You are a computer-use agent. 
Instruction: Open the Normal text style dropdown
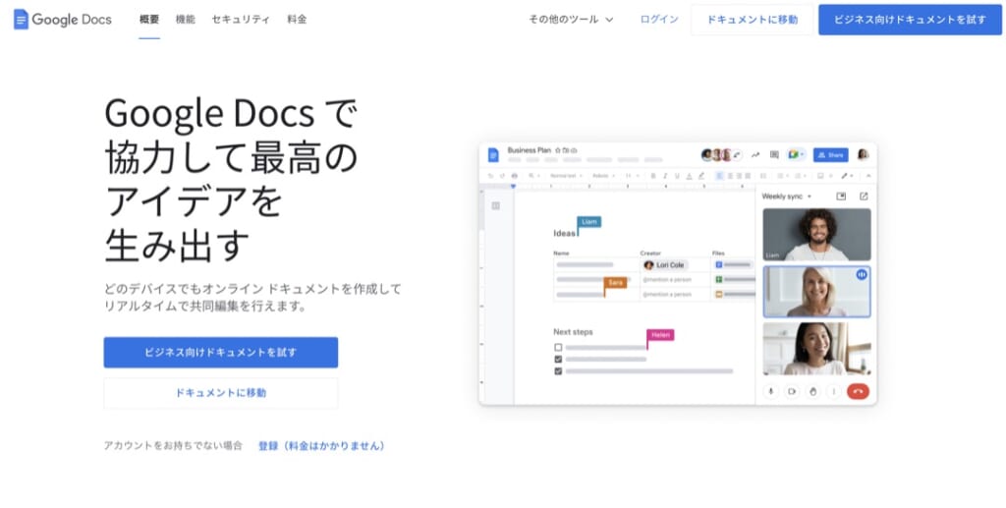pyautogui.click(x=566, y=176)
